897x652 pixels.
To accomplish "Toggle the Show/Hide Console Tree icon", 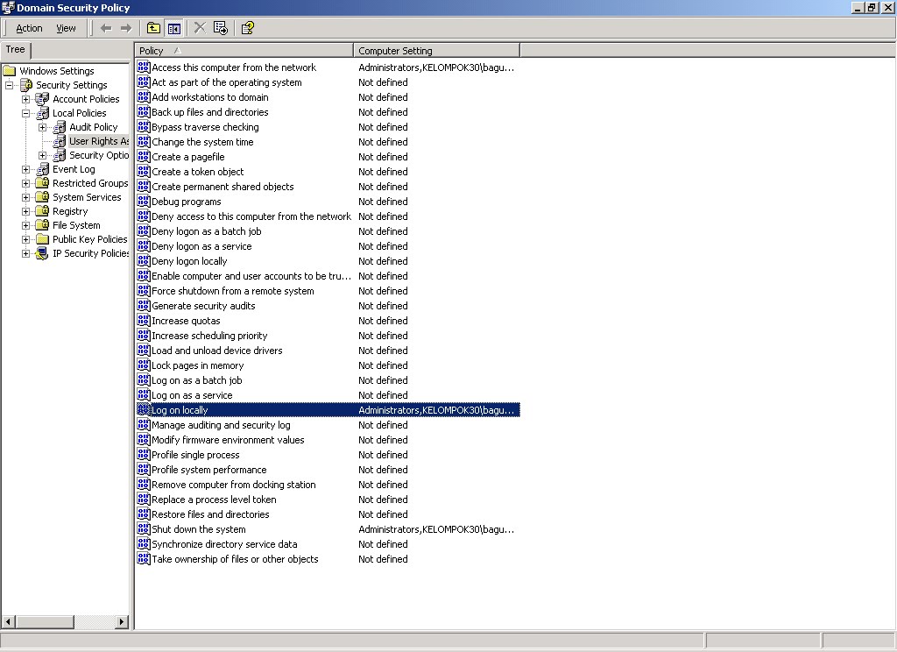I will pyautogui.click(x=174, y=28).
